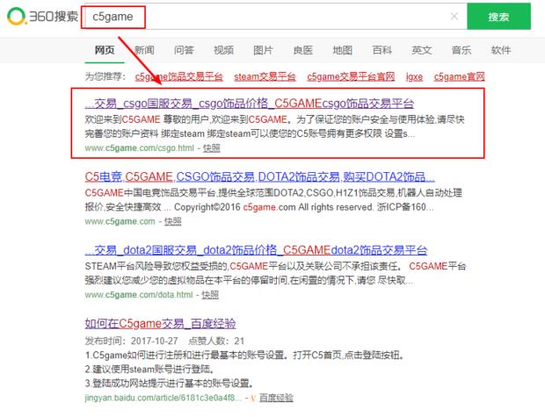Open result C5电竞,C5GAME,CSGO饰品交易
This screenshot has width=545, height=417.
coord(259,177)
